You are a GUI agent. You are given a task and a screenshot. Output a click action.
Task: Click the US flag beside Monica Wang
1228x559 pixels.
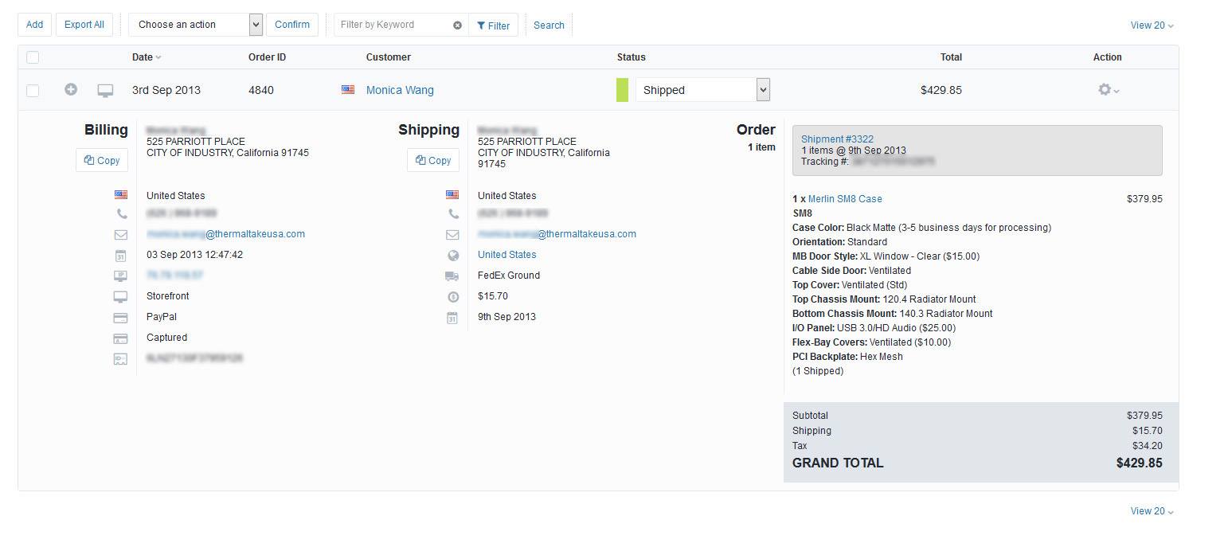(x=348, y=90)
